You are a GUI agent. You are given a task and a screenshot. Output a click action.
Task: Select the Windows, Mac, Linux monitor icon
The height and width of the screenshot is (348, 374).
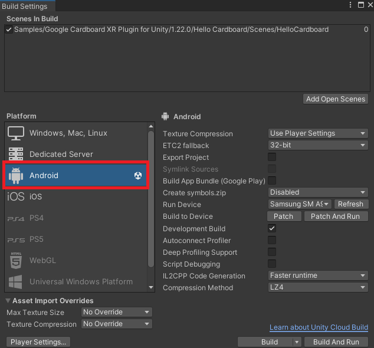[x=16, y=133]
